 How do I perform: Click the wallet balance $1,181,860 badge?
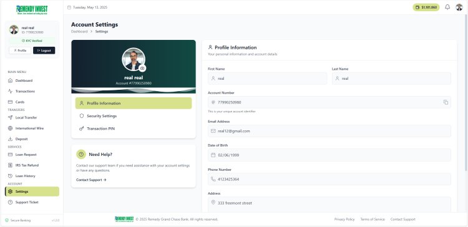[426, 7]
